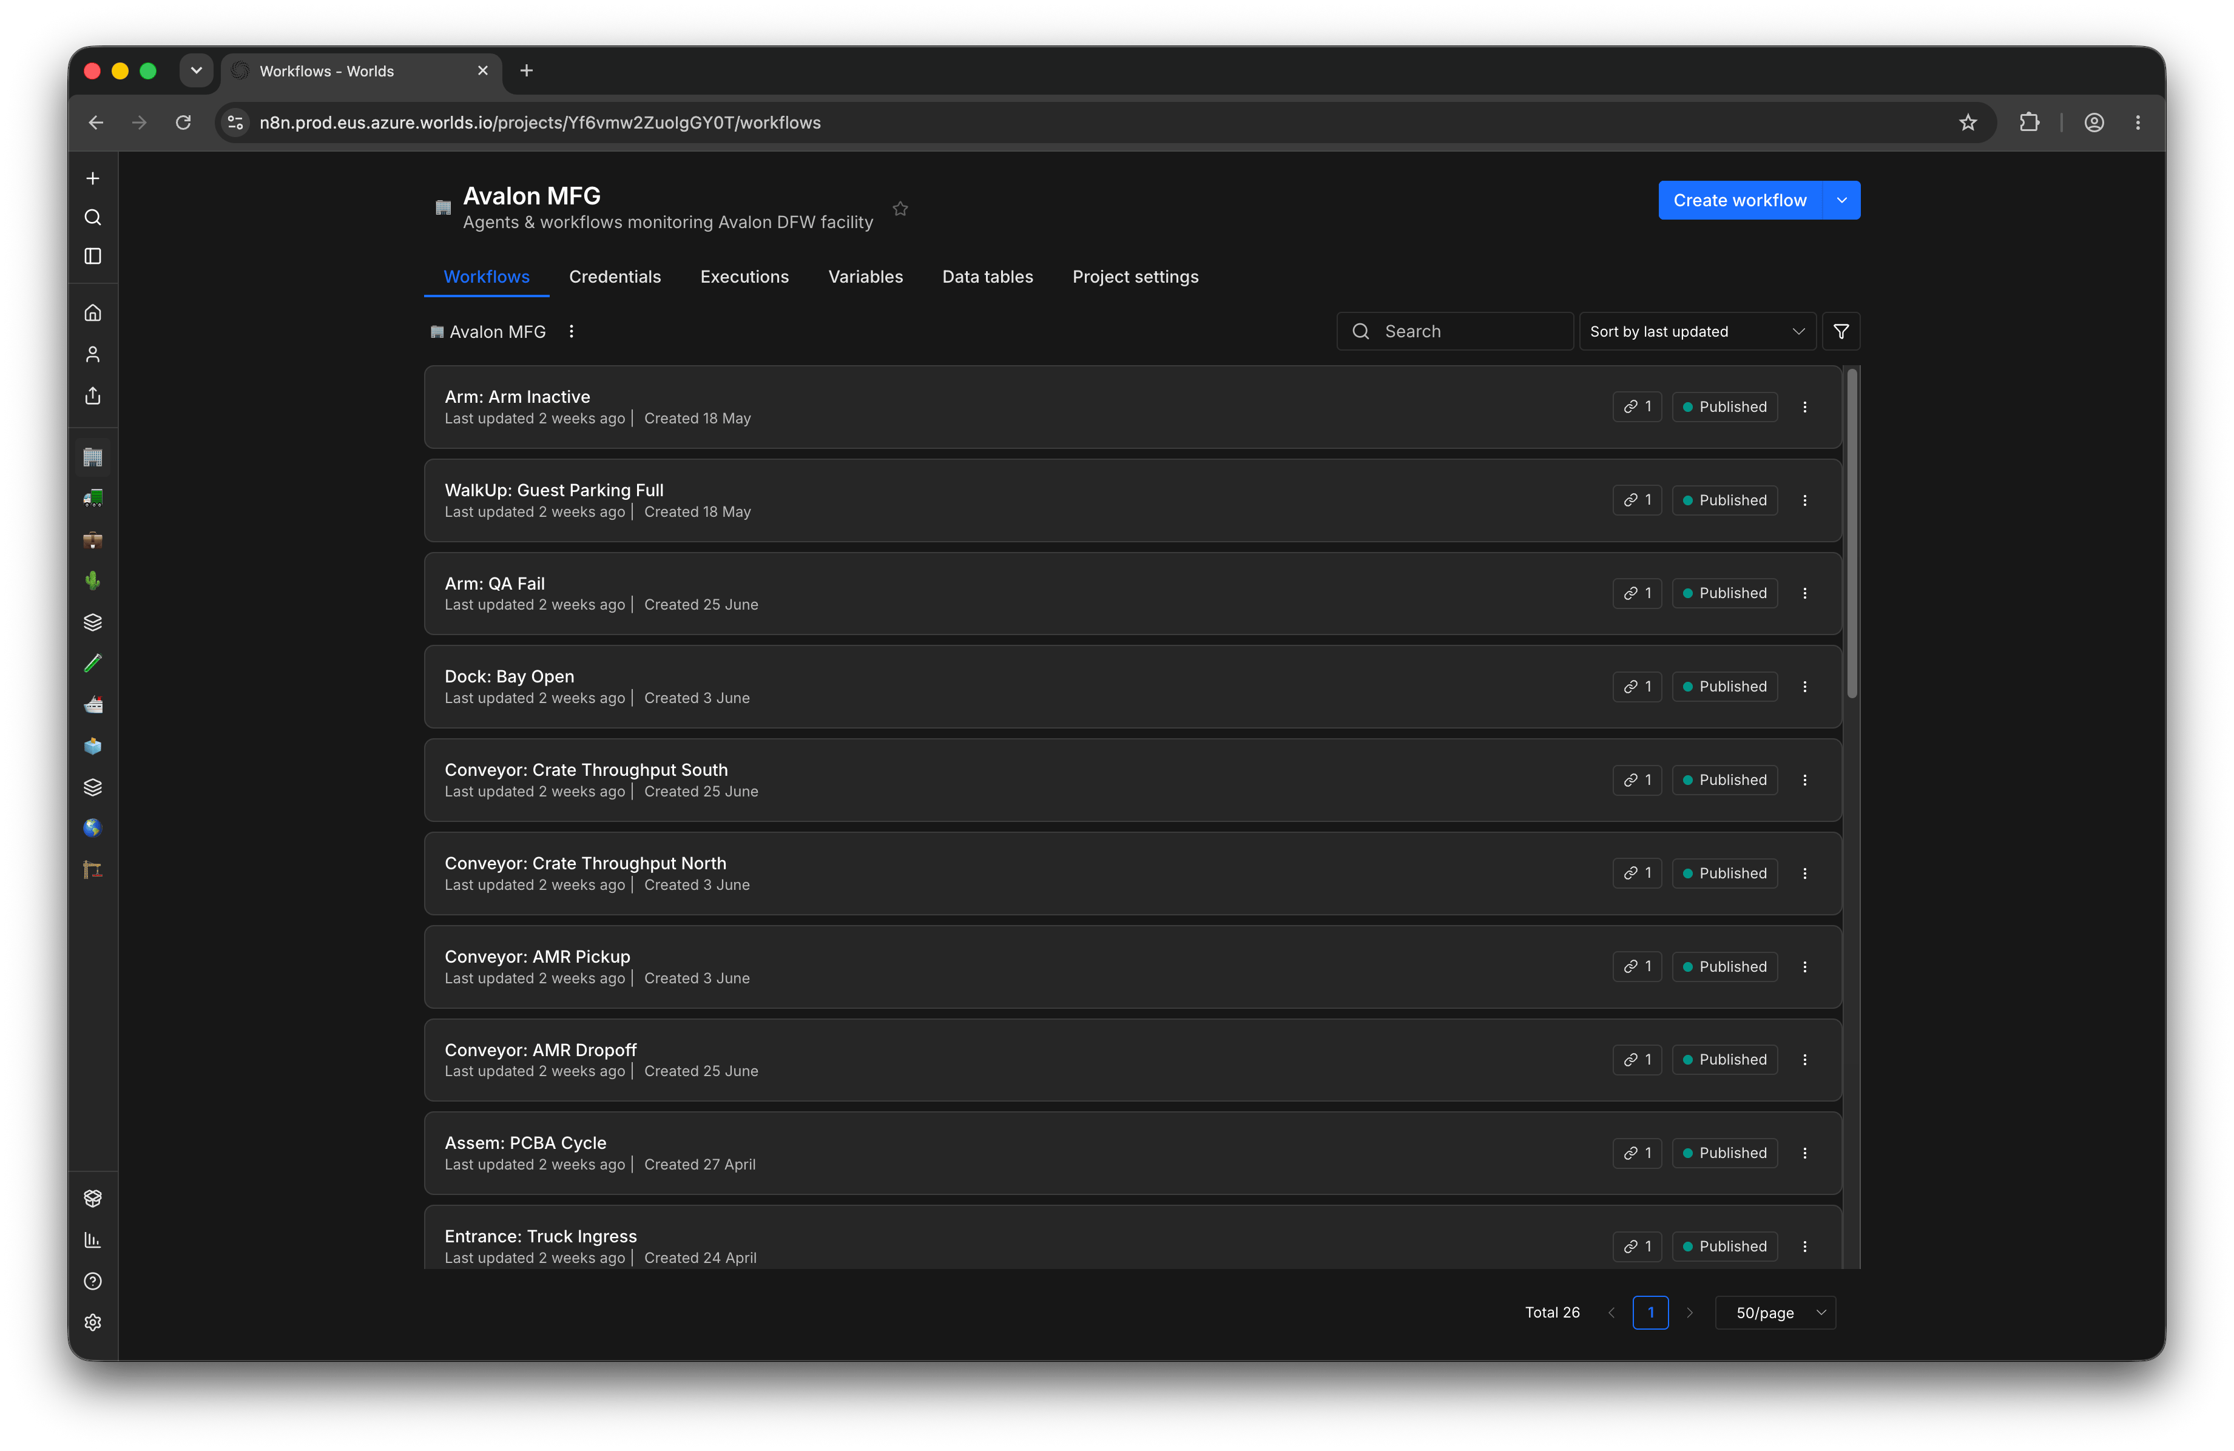Open actions menu for WalkUp: Guest Parking Full

[1805, 500]
